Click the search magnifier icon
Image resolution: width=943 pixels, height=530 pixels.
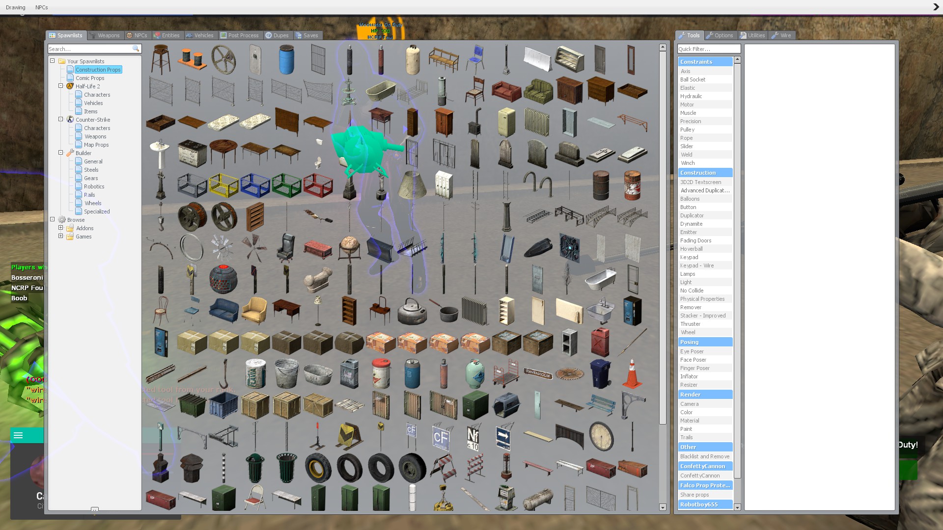pyautogui.click(x=136, y=49)
